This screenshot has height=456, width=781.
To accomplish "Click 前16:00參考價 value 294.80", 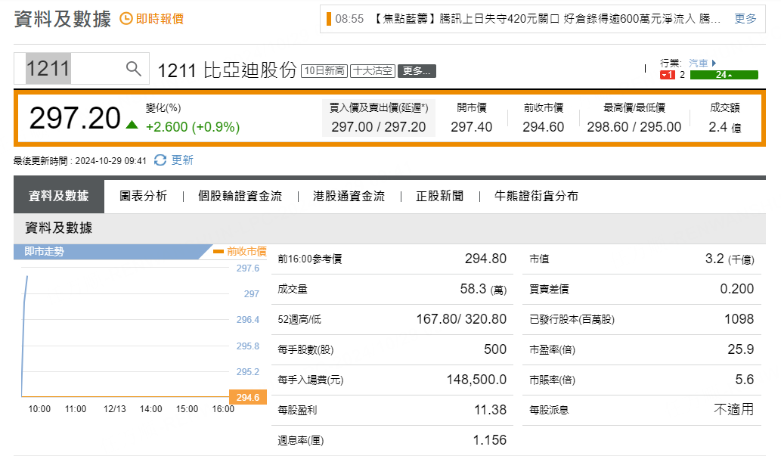I will coord(485,259).
